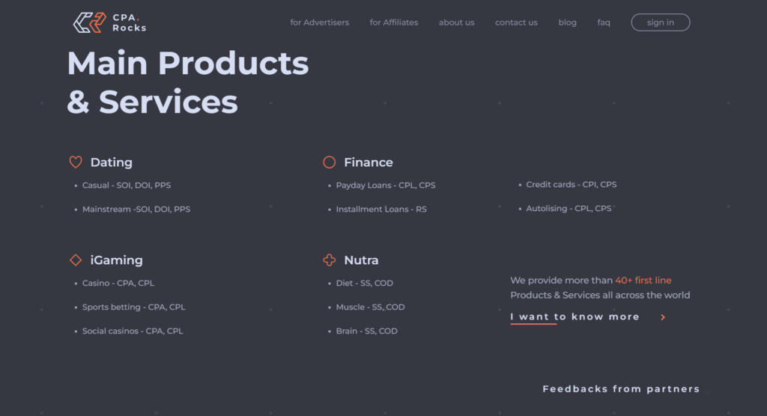The image size is (767, 416).
Task: Open the for Affiliates menu item
Action: pos(394,22)
